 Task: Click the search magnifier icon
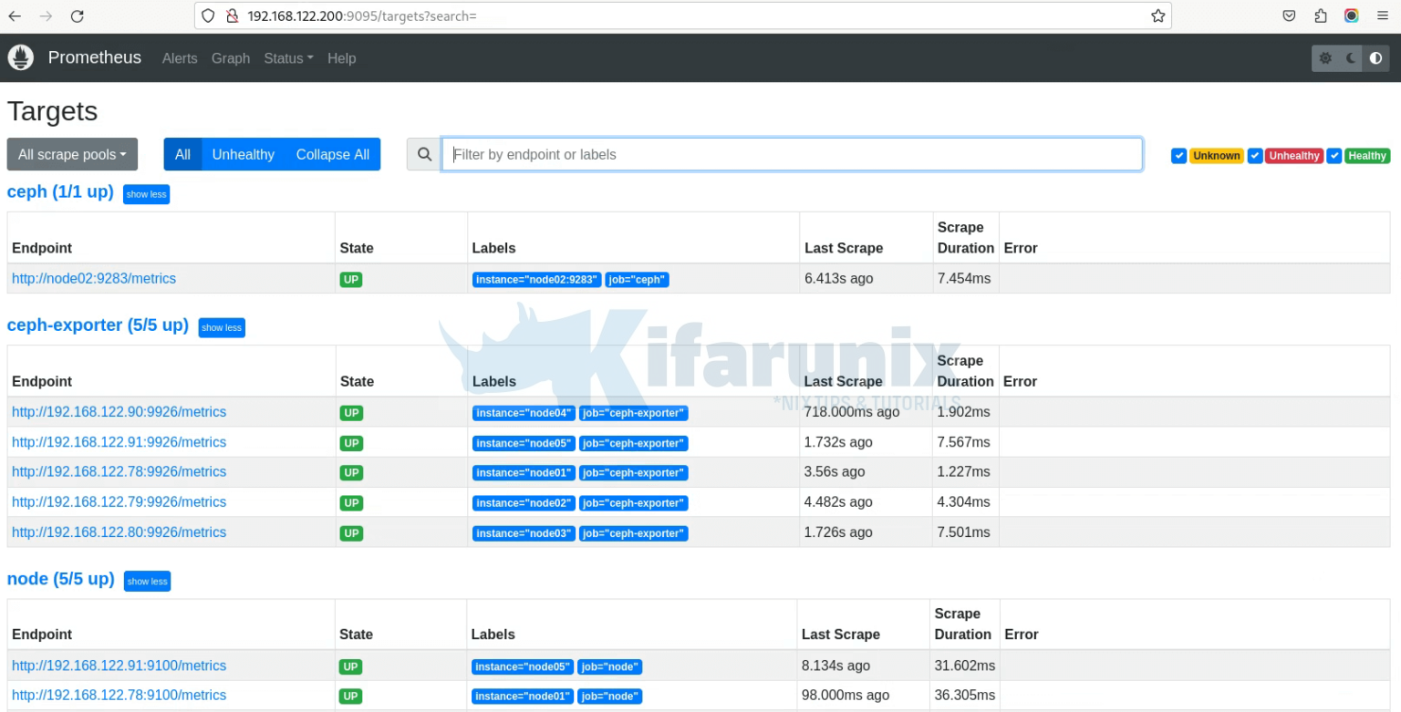click(x=423, y=154)
